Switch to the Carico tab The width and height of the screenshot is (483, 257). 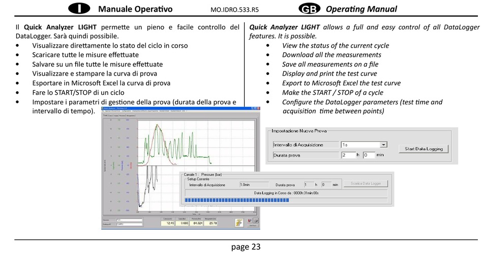tap(111, 116)
